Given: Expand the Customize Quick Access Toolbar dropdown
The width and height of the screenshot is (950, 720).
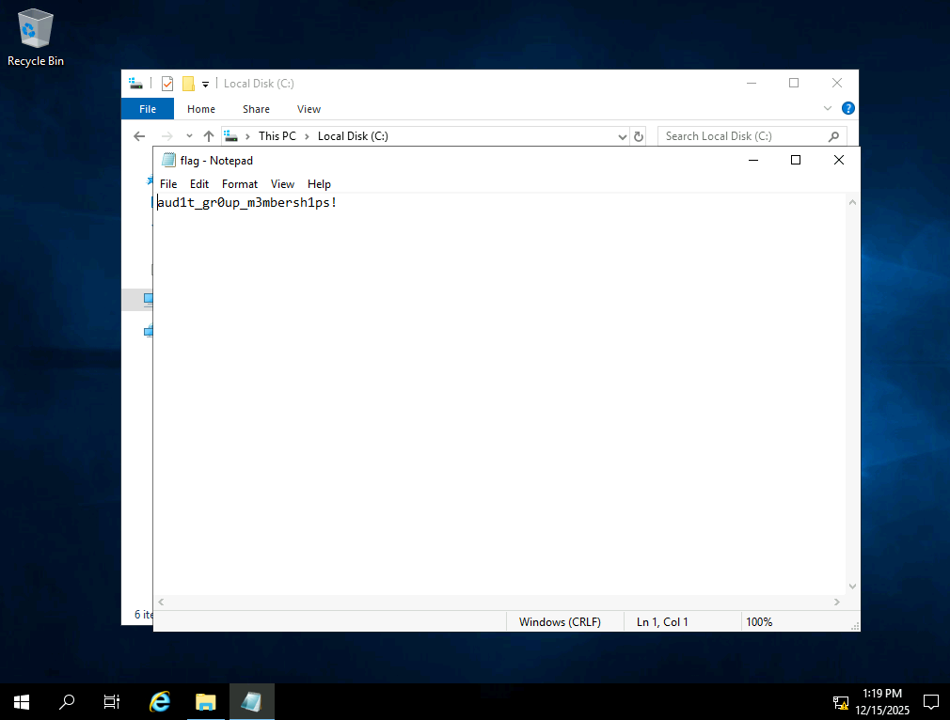Looking at the screenshot, I should click(x=205, y=85).
